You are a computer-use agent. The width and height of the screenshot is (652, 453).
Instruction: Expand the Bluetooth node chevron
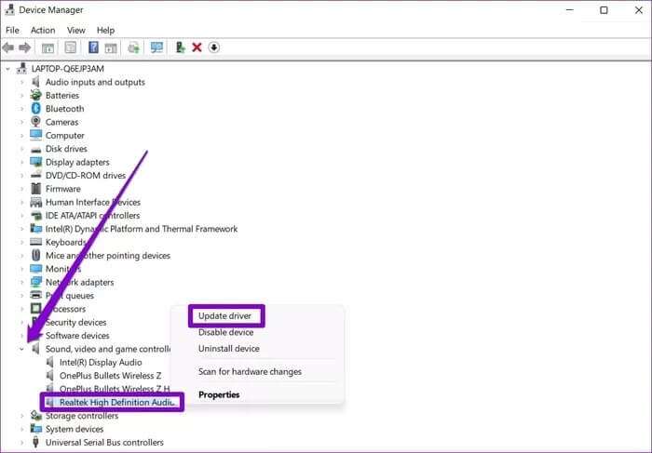click(21, 109)
